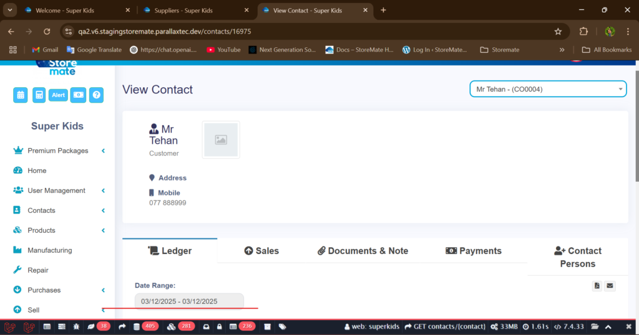The image size is (639, 335).
Task: Open debugbar request archive box icon
Action: (267, 326)
